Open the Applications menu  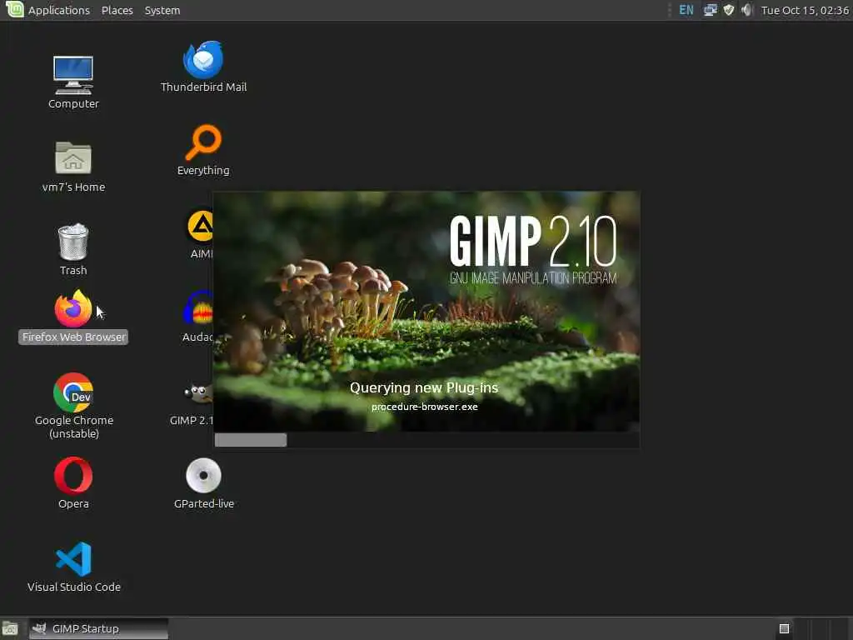pos(59,10)
